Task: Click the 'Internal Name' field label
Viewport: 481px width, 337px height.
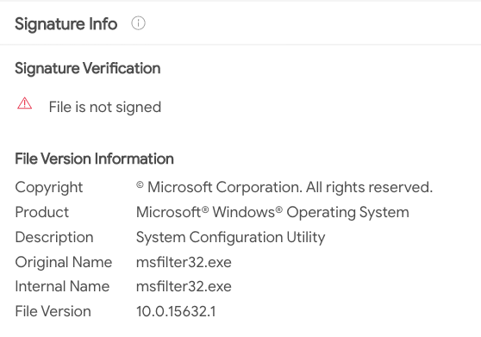Action: (62, 286)
